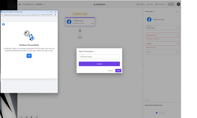Open the Connection dropdown
This screenshot has width=197, height=118.
coord(162,35)
